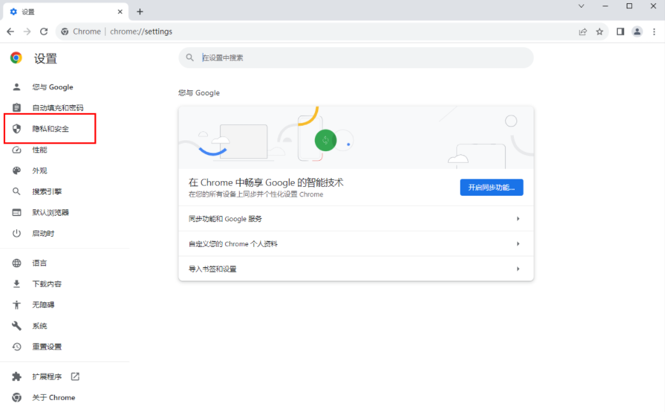Open the 关于 Chrome page
The image size is (665, 412).
tap(54, 397)
